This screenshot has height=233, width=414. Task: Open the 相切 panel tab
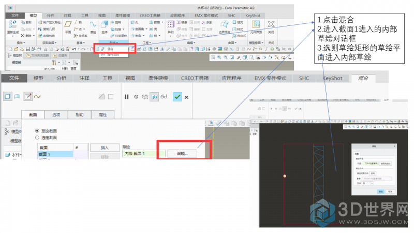[x=80, y=114]
